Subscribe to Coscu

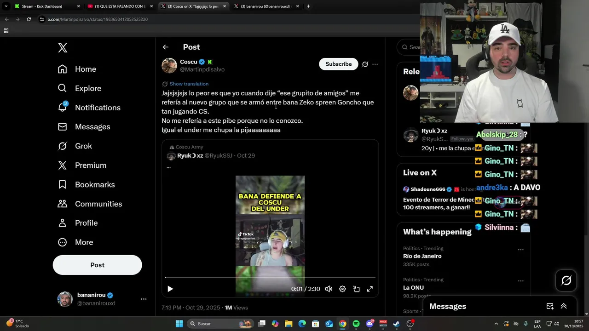(338, 64)
